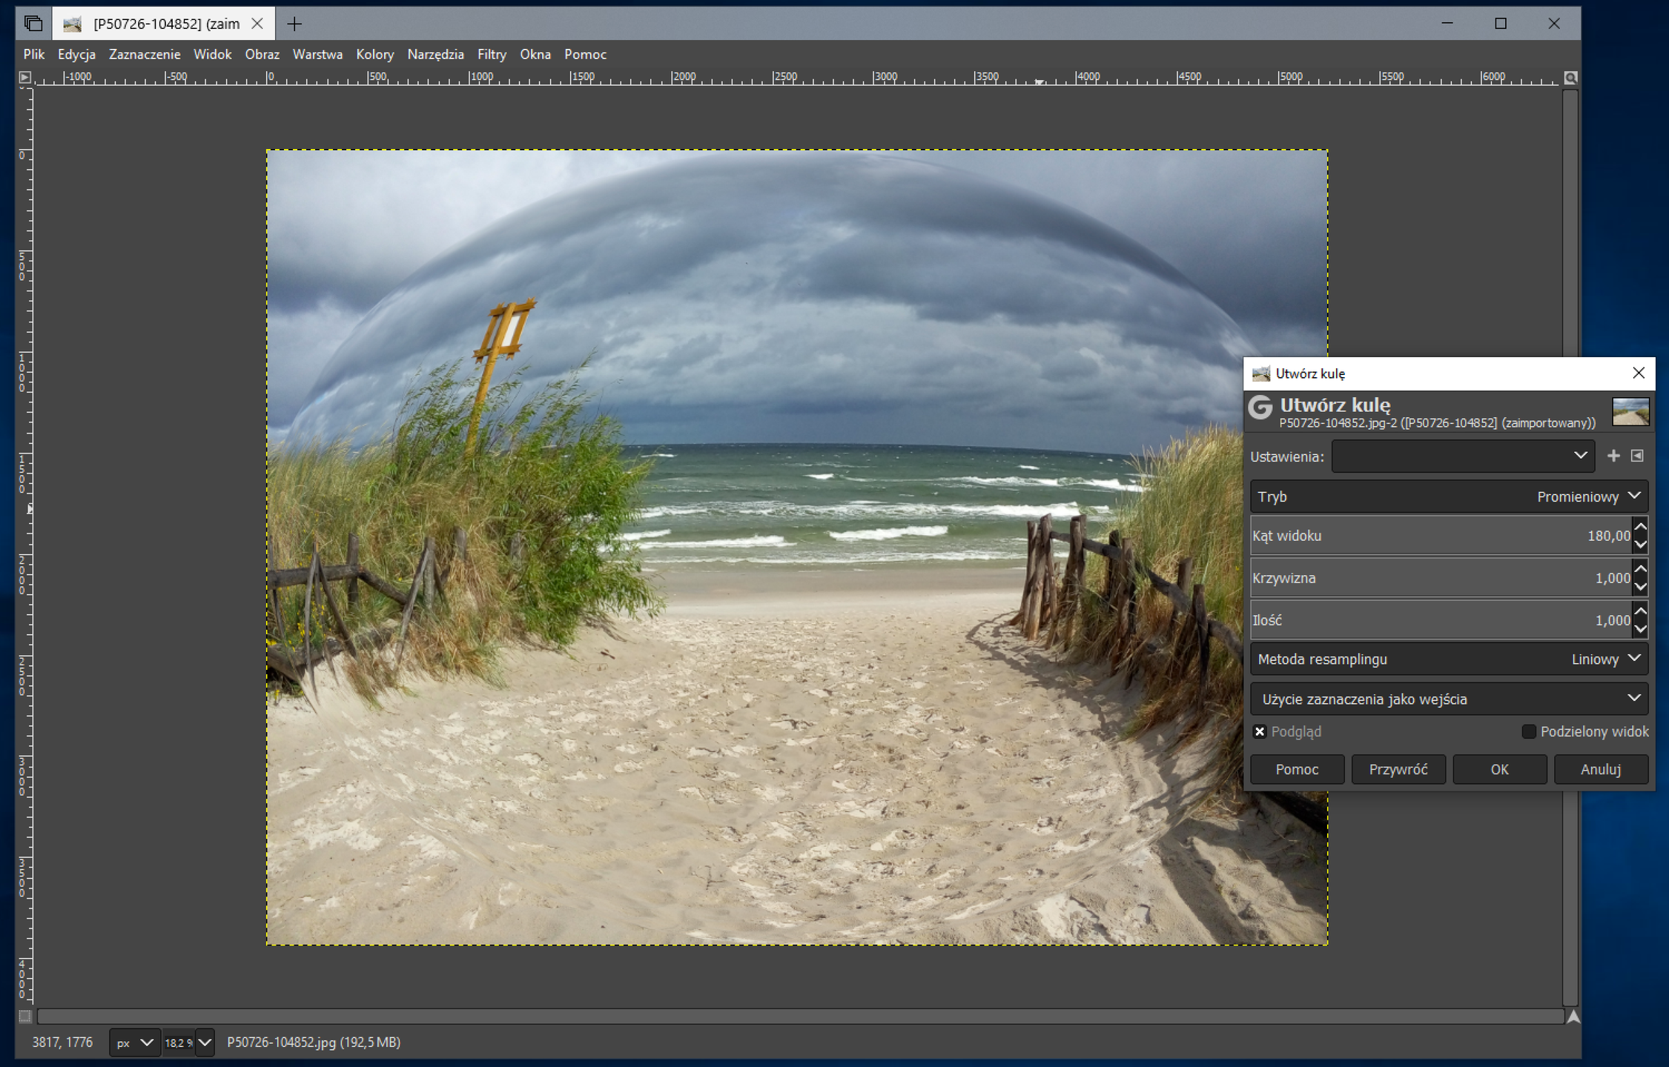Open a new tab with the plus icon
The image size is (1669, 1067).
294,24
